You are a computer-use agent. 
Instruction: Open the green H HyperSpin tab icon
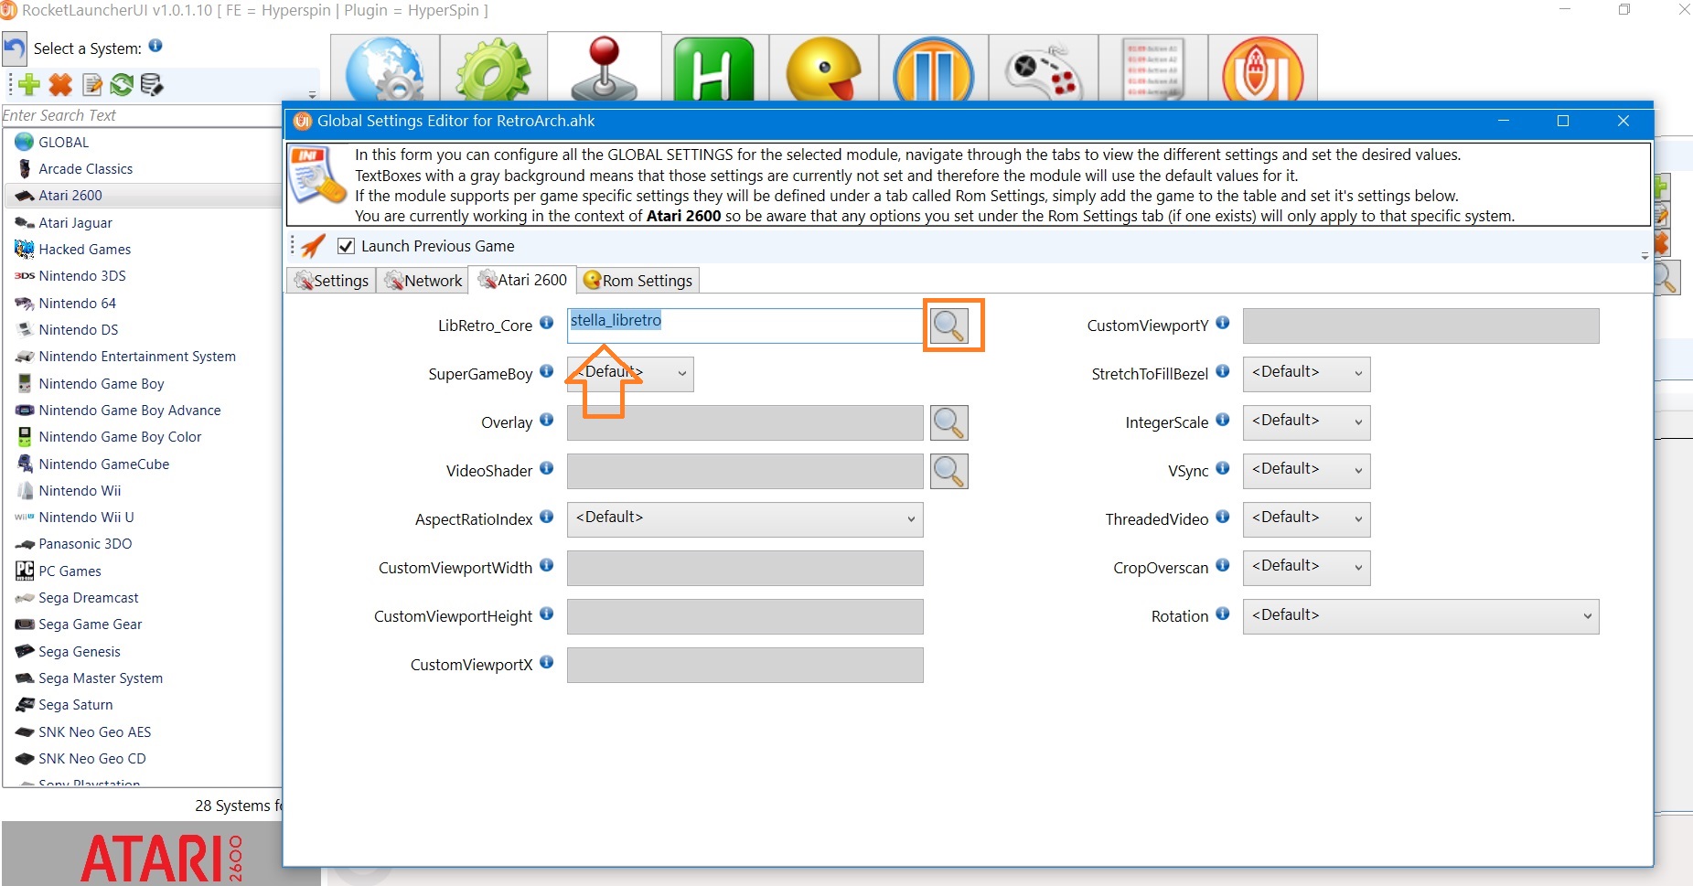click(x=713, y=69)
